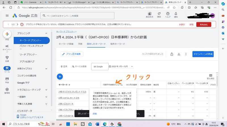Click the horizontal table scrollbar
This screenshot has width=227, height=127.
click(x=130, y=120)
